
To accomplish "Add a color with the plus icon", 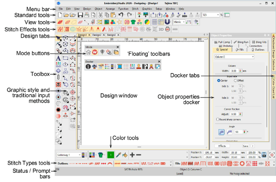I will [x=132, y=155].
